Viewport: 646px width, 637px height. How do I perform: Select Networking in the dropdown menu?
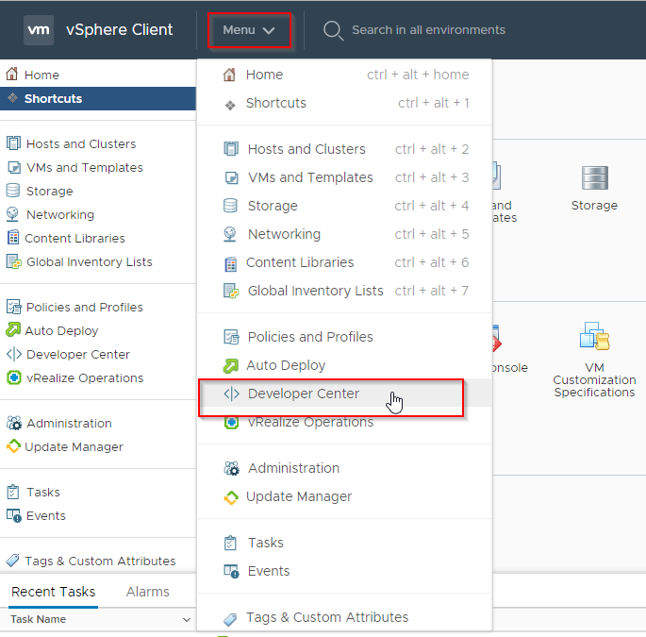tap(344, 234)
